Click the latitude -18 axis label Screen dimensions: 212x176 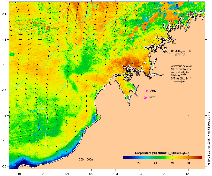point(4,116)
